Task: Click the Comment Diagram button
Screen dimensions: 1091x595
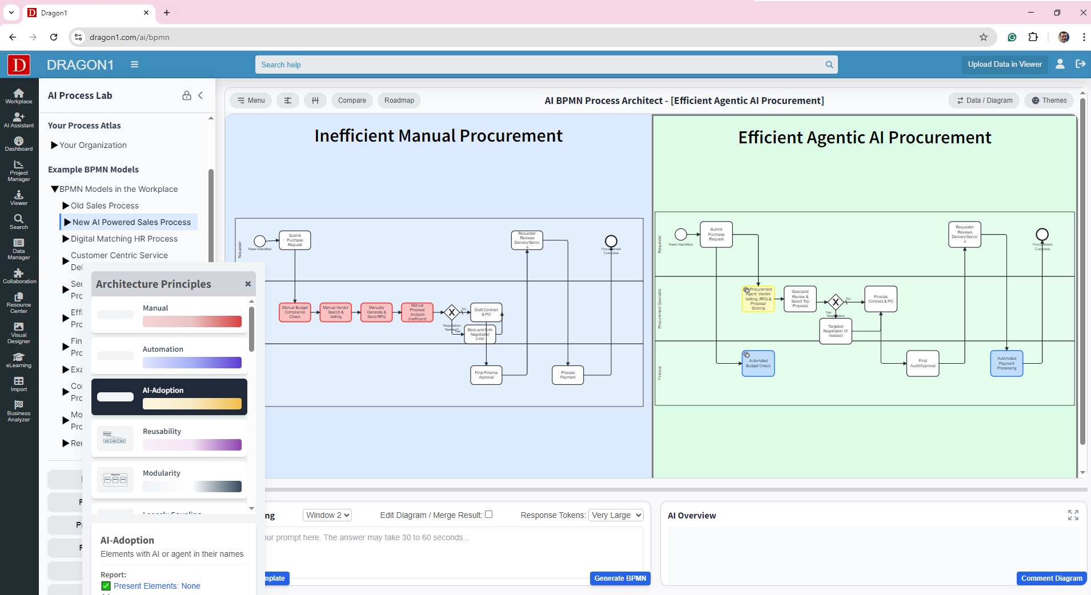Action: click(x=1051, y=578)
